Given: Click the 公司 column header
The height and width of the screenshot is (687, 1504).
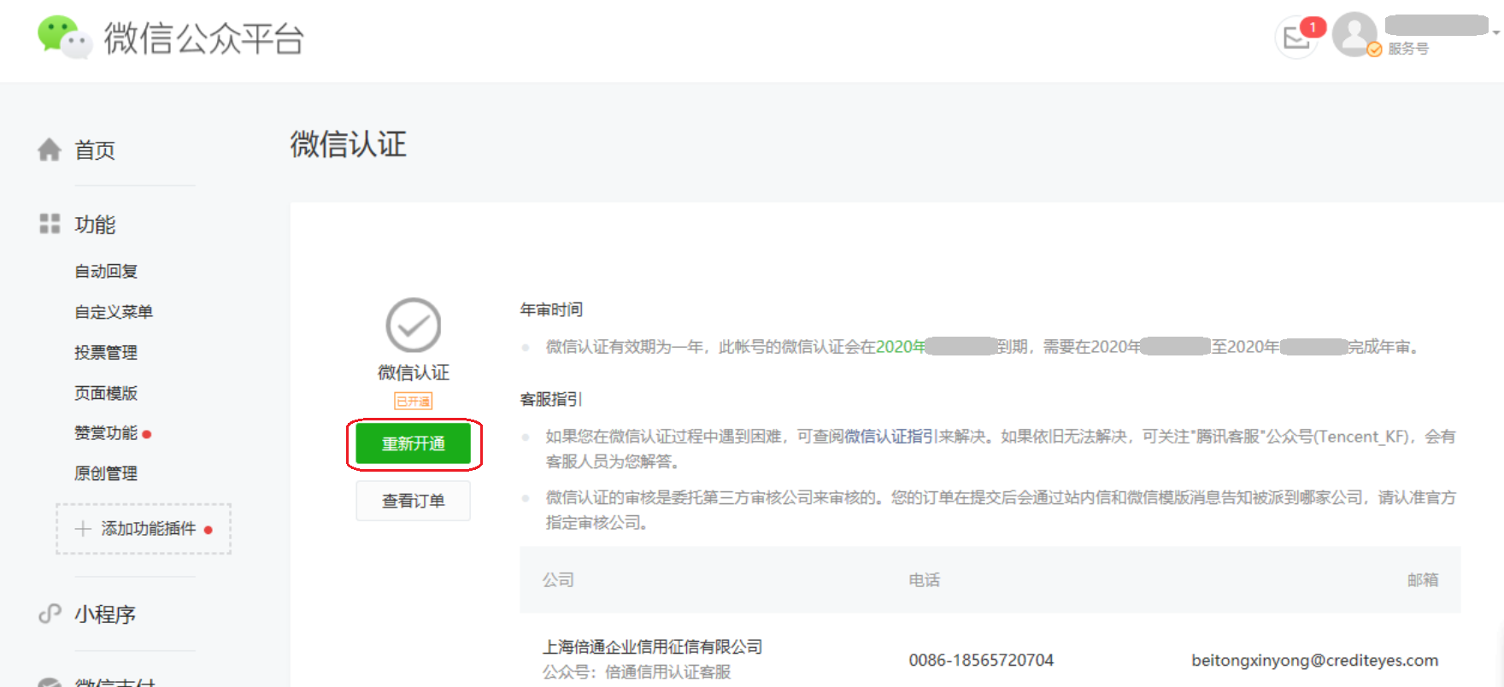Looking at the screenshot, I should click(558, 580).
